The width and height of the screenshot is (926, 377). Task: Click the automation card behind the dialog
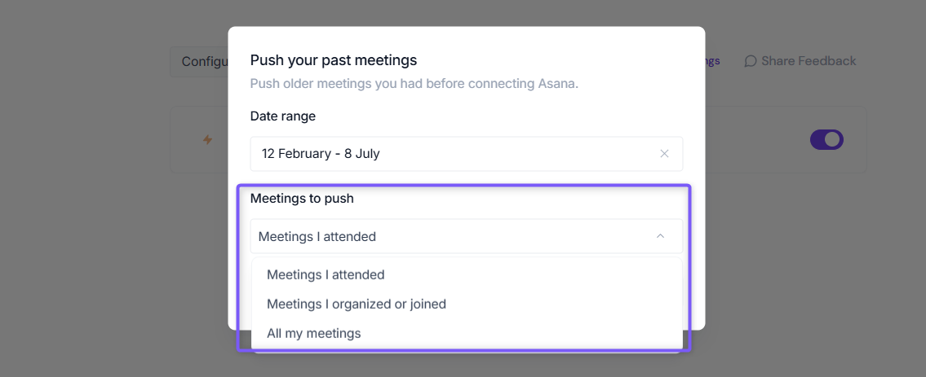point(786,139)
